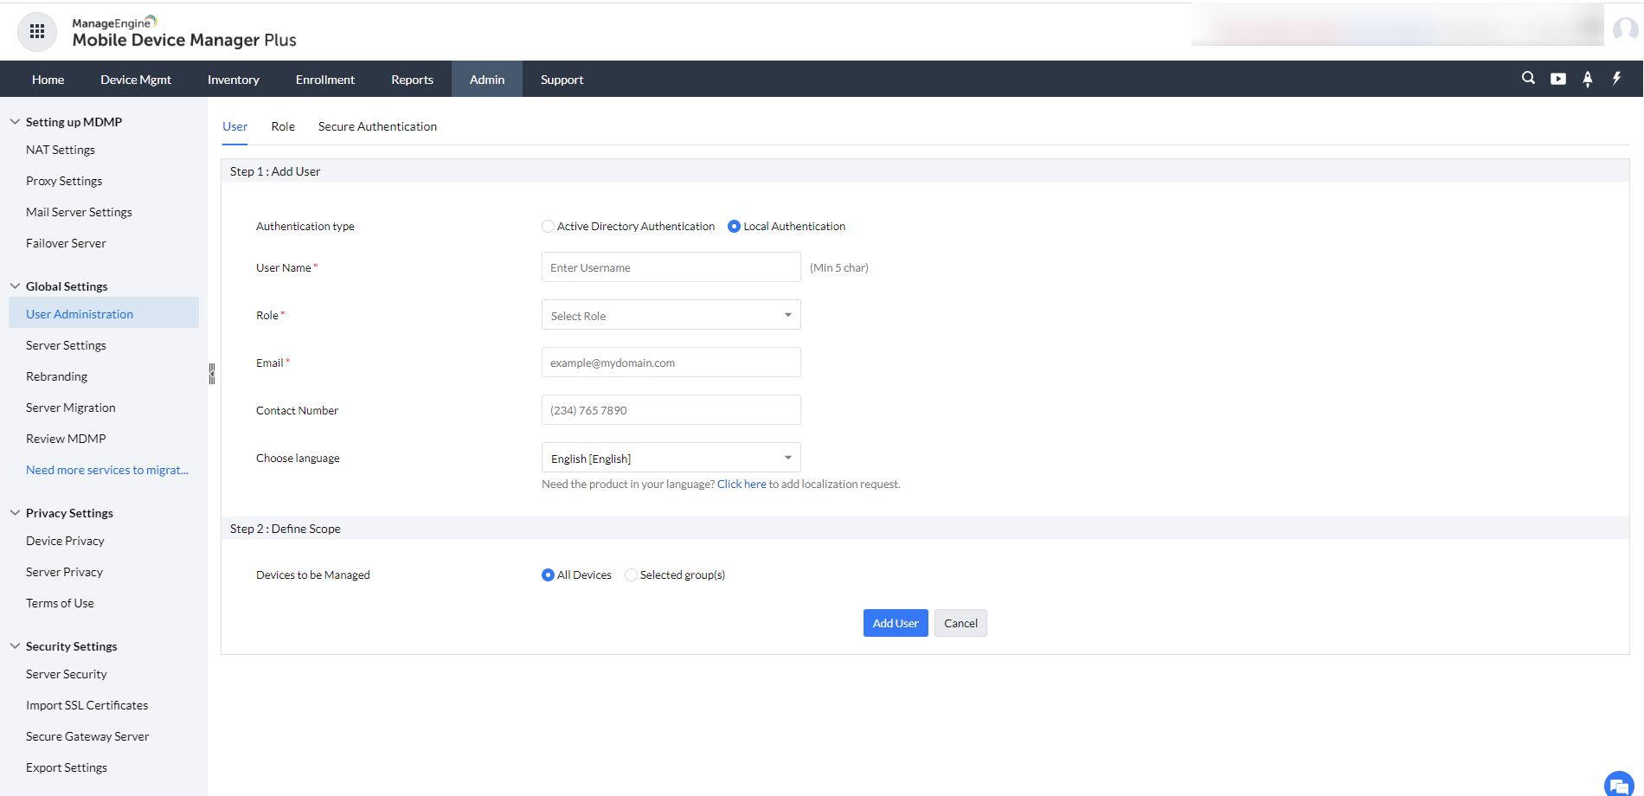Collapse the Privacy Settings section
This screenshot has height=796, width=1644.
pos(15,513)
